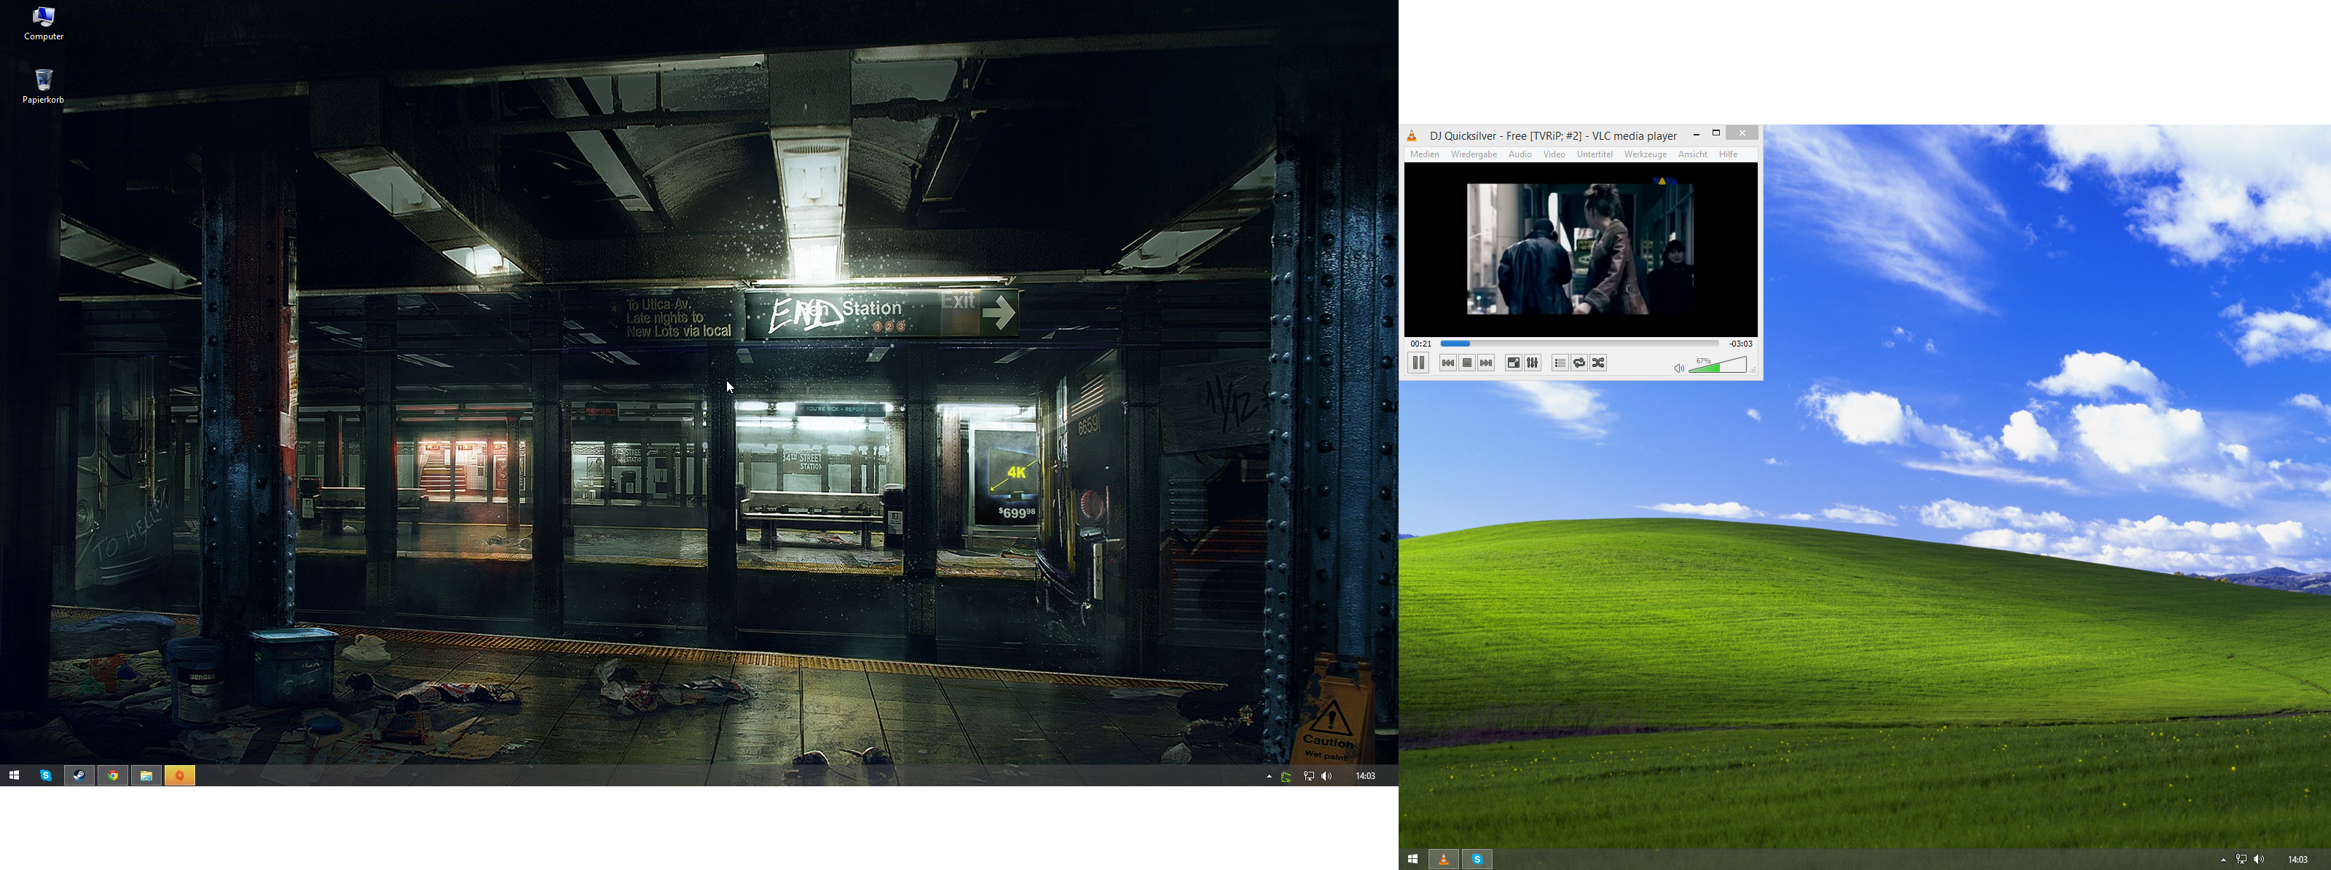Click the elapsed time 00:21 label
The width and height of the screenshot is (2331, 870).
1420,344
